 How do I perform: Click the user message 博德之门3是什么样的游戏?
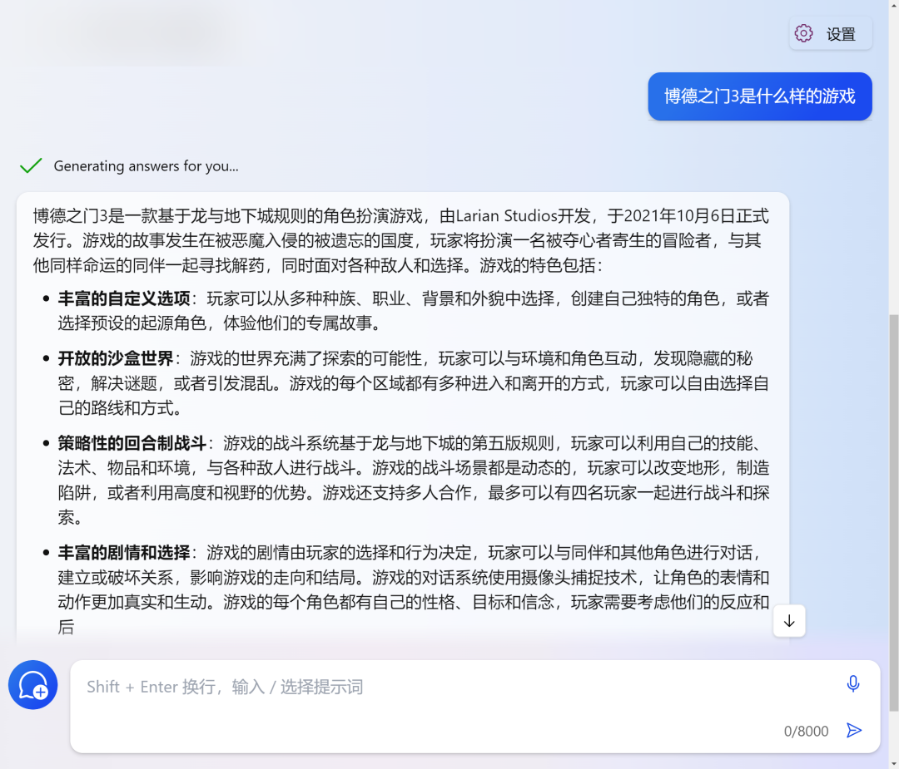(760, 96)
